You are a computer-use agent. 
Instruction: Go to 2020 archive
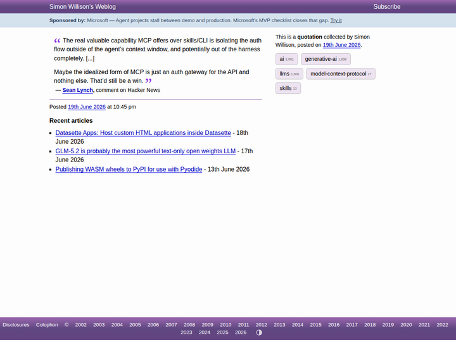pos(406,325)
